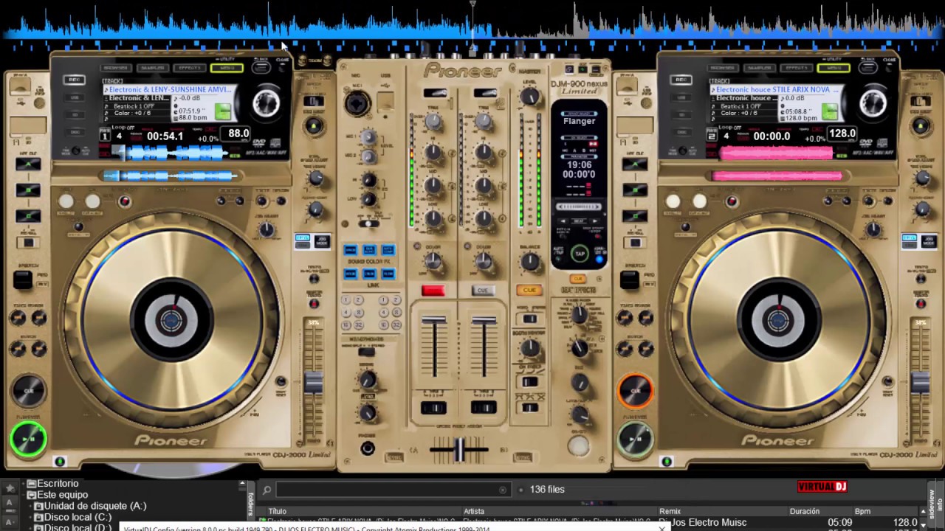The height and width of the screenshot is (531, 945).
Task: Click the left deck rotary selector knob
Action: pos(267,103)
